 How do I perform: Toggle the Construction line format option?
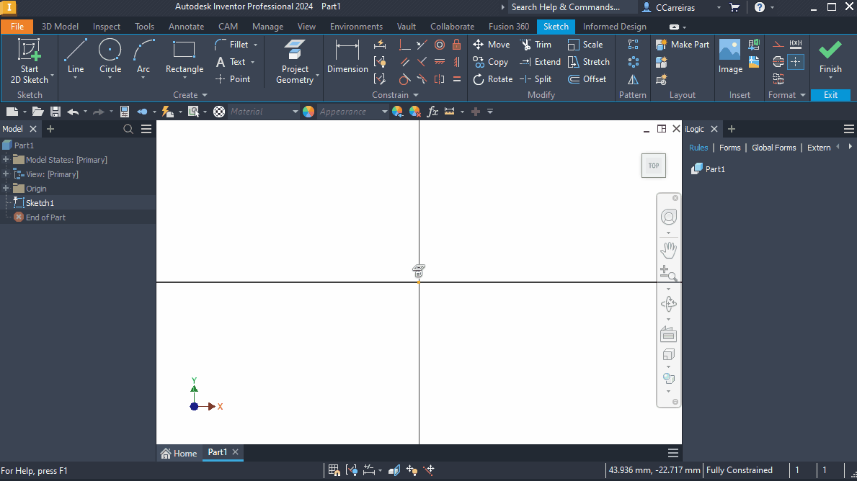778,45
